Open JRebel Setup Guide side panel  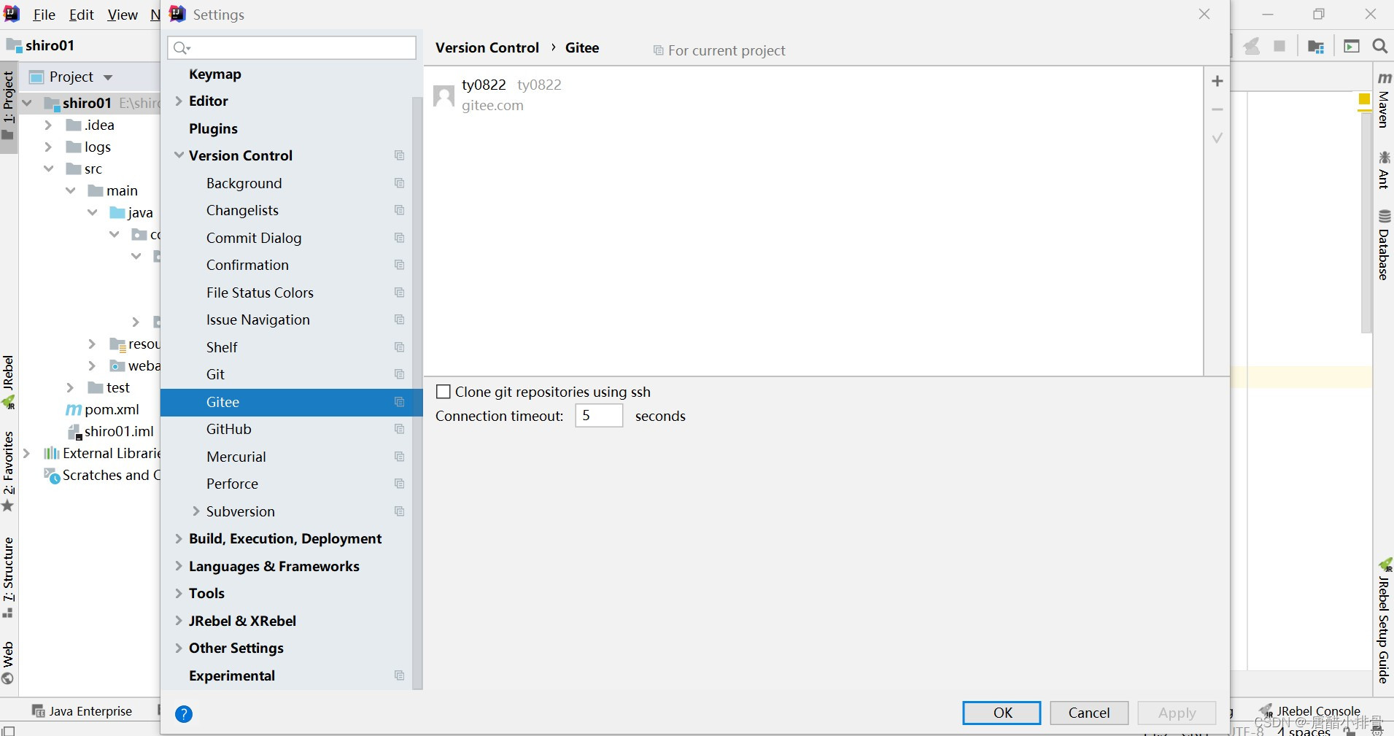click(1384, 621)
